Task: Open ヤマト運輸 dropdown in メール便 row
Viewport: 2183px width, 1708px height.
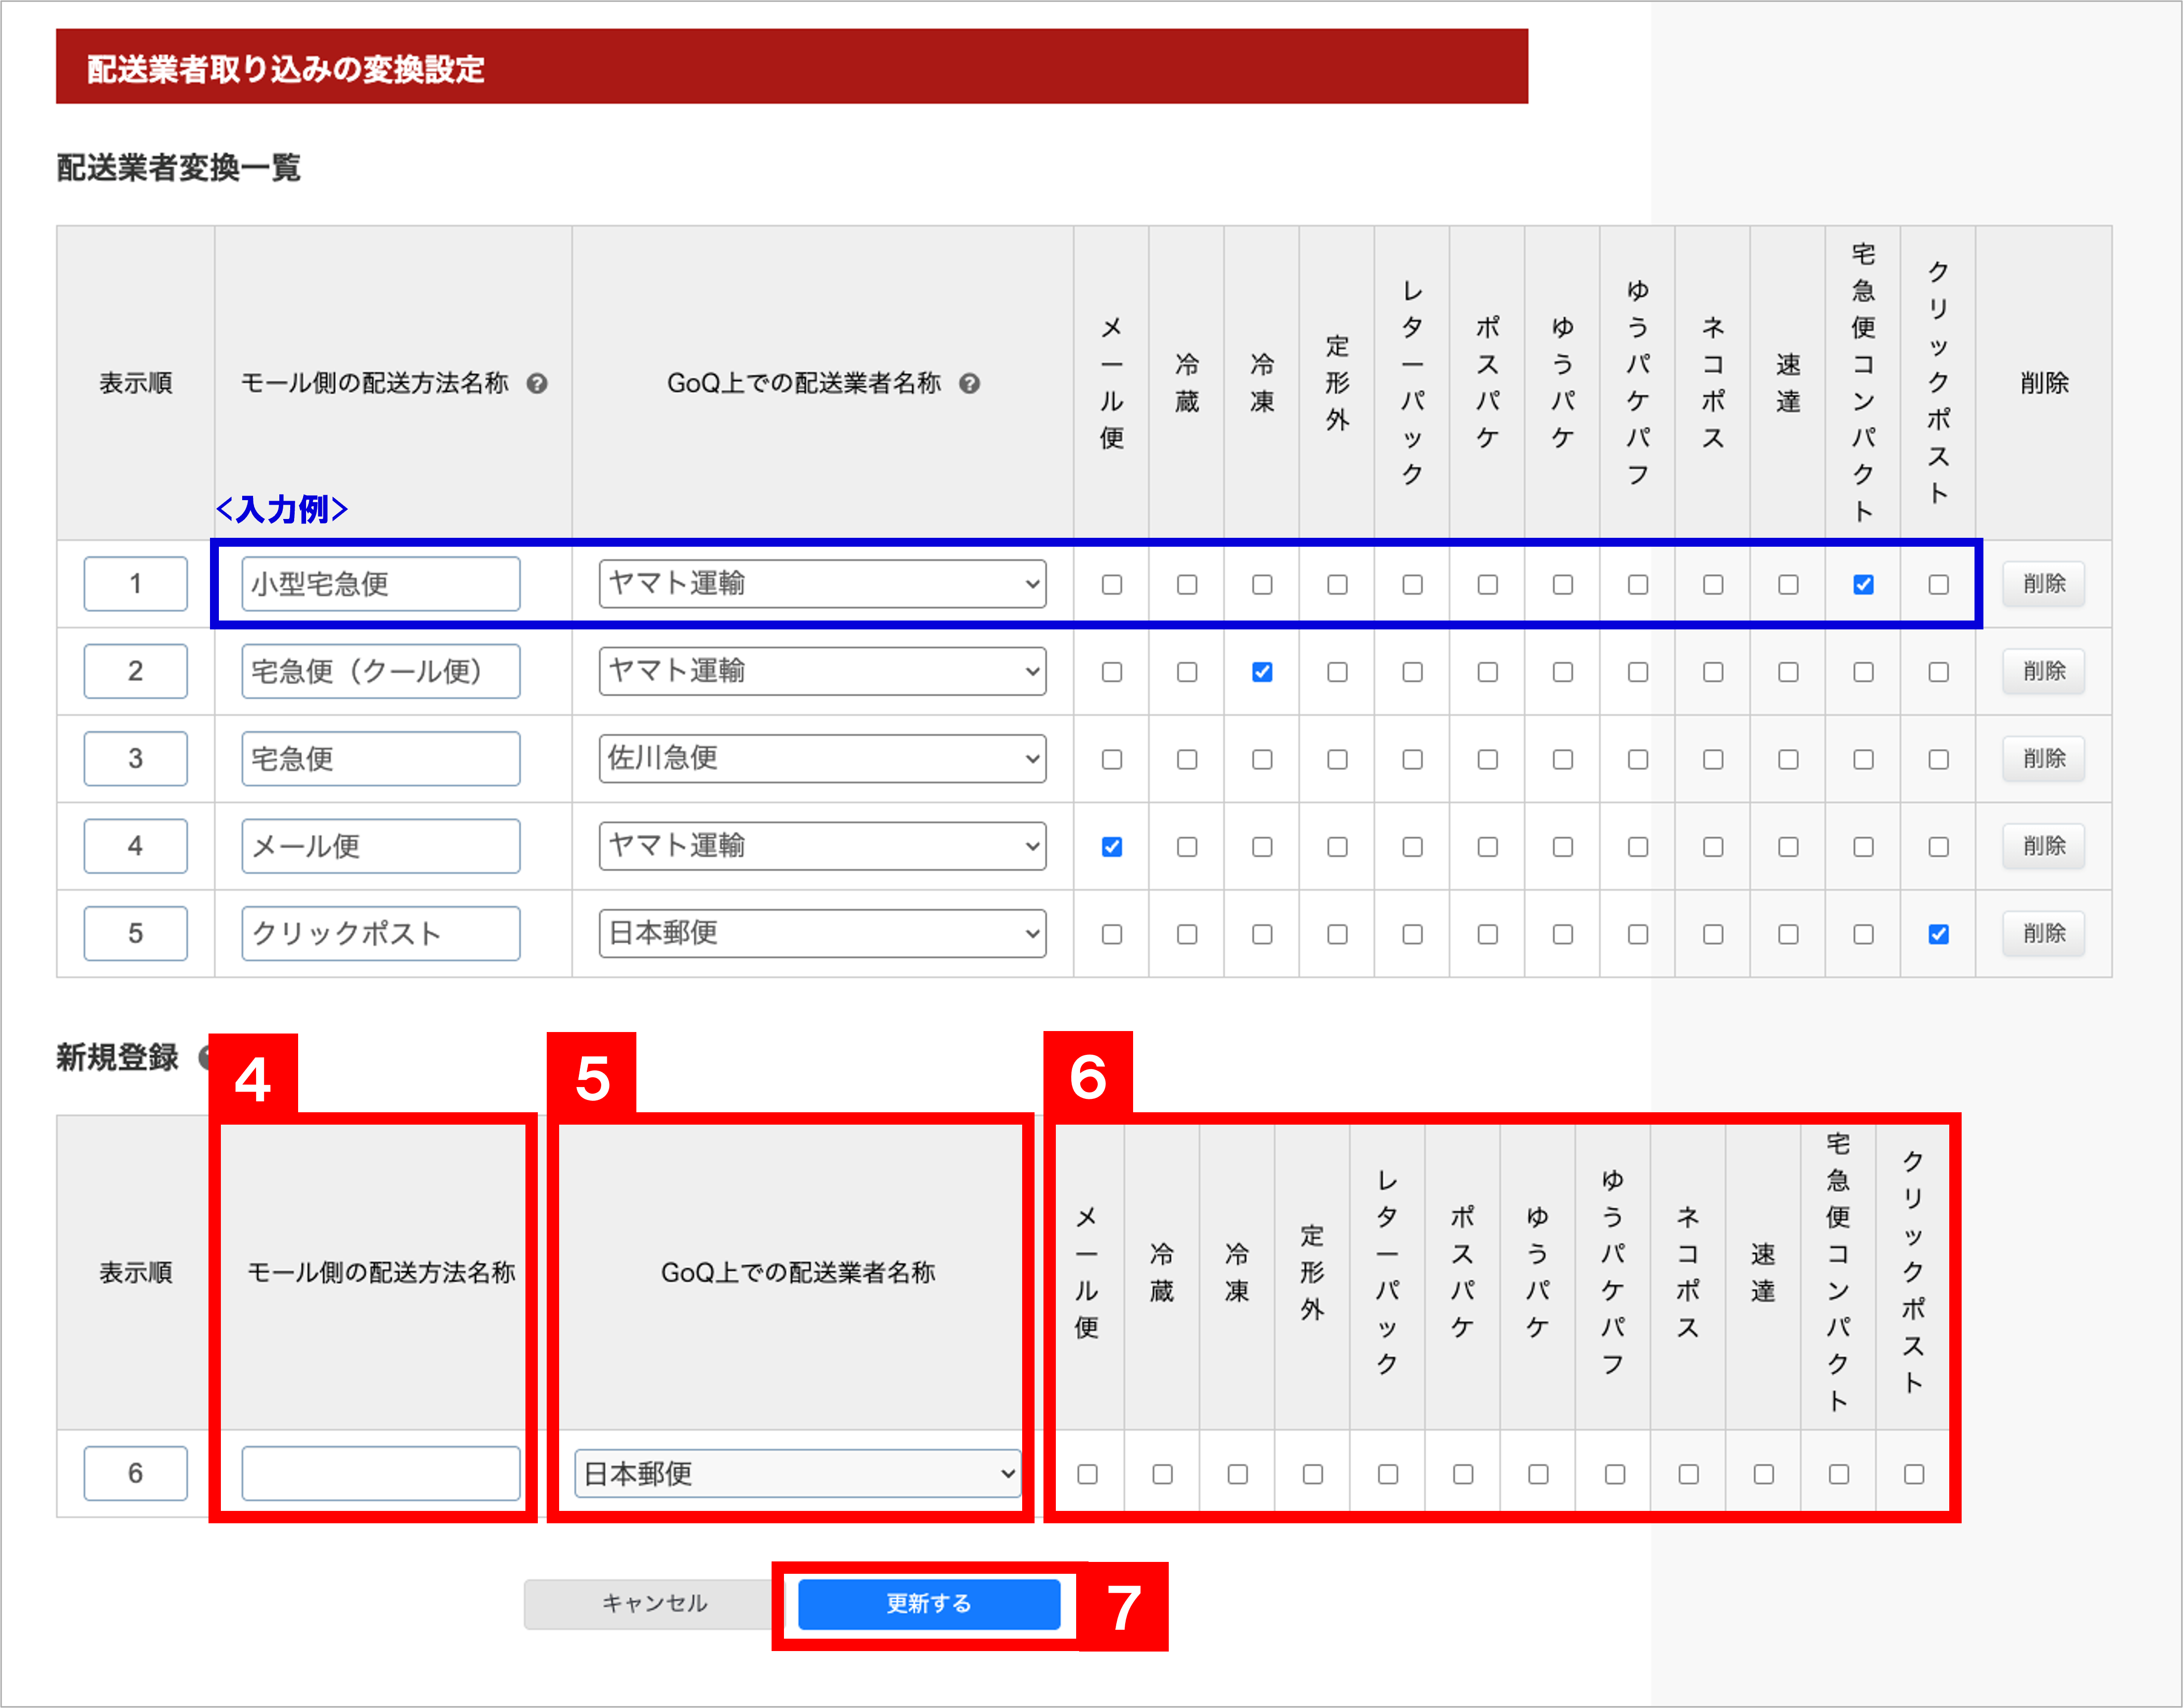Action: point(822,846)
